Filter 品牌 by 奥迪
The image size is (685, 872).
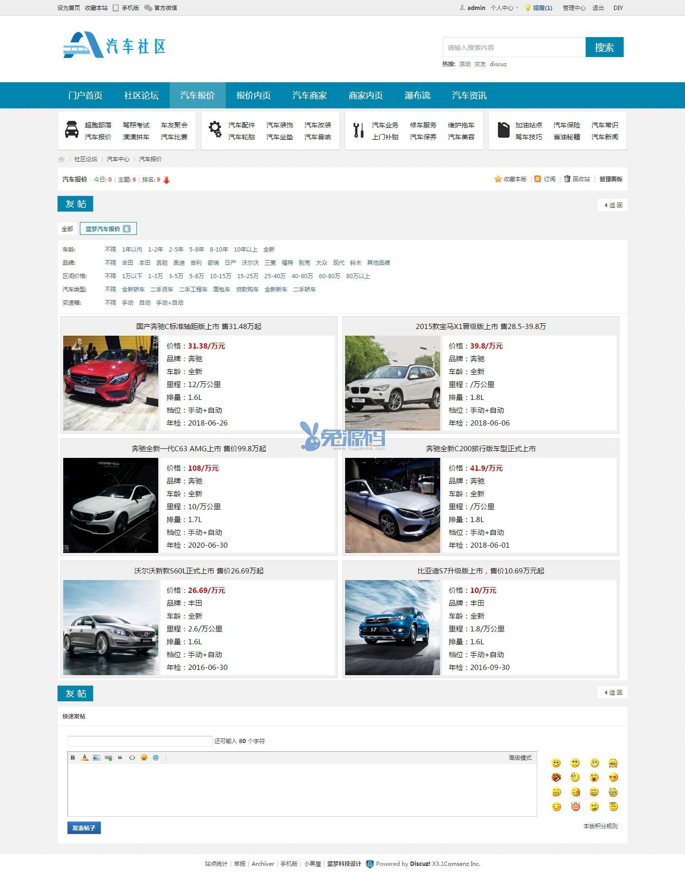pyautogui.click(x=179, y=262)
